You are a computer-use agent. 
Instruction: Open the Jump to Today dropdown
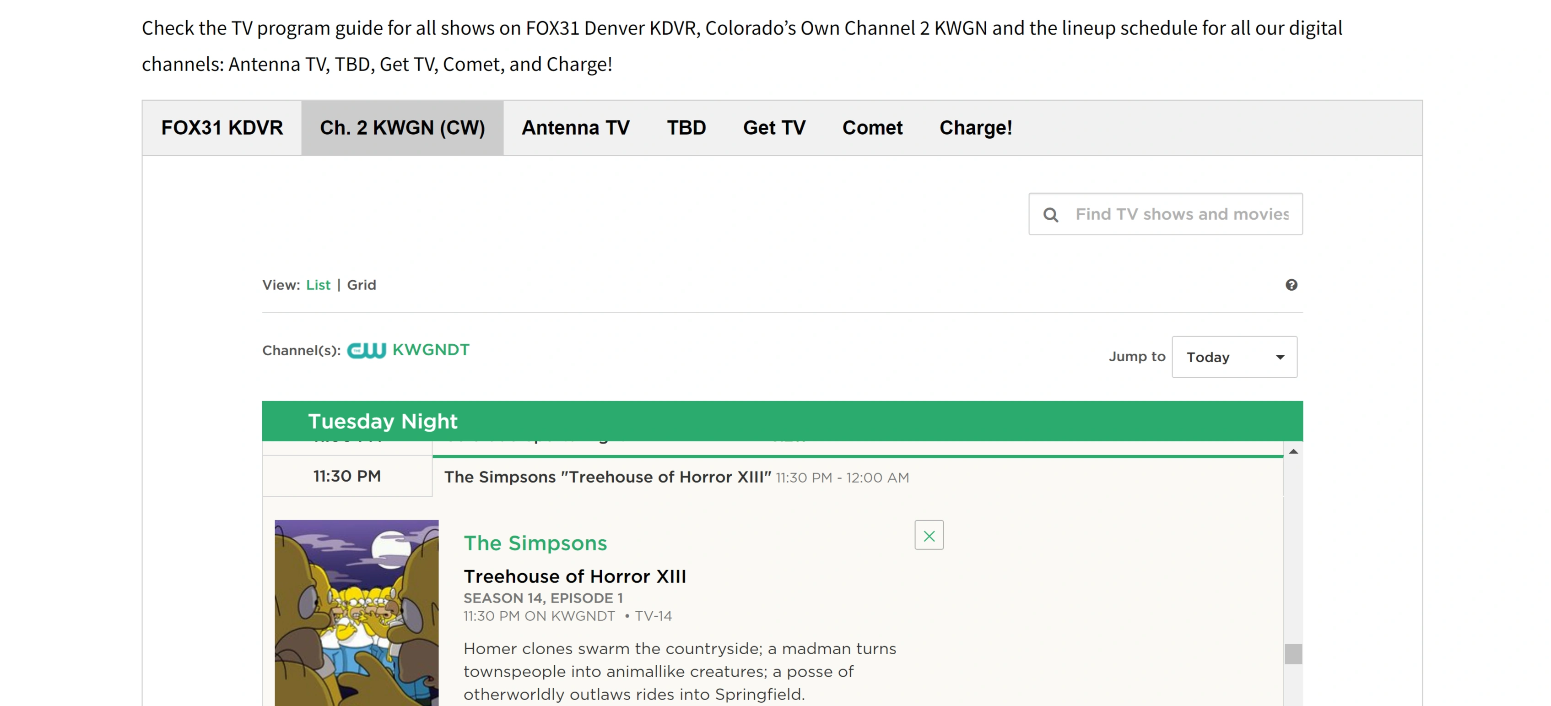pyautogui.click(x=1234, y=357)
